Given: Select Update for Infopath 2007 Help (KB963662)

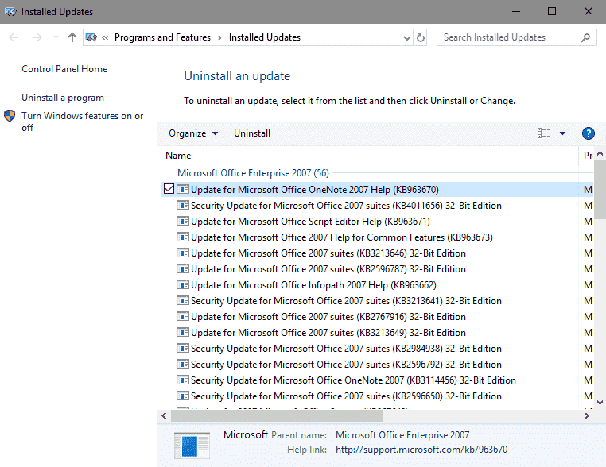Looking at the screenshot, I should pyautogui.click(x=313, y=285).
